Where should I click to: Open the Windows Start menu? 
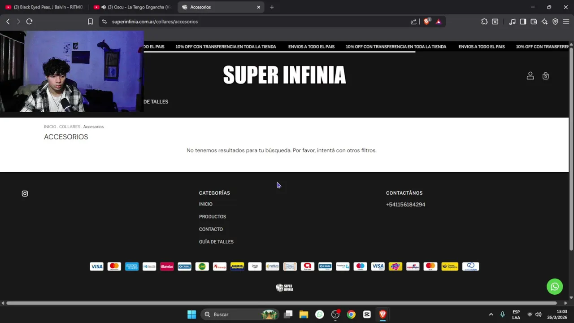pos(191,314)
